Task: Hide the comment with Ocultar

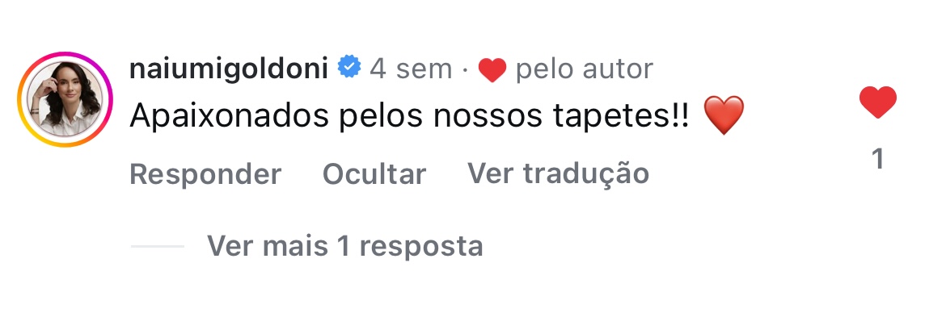Action: click(x=374, y=174)
